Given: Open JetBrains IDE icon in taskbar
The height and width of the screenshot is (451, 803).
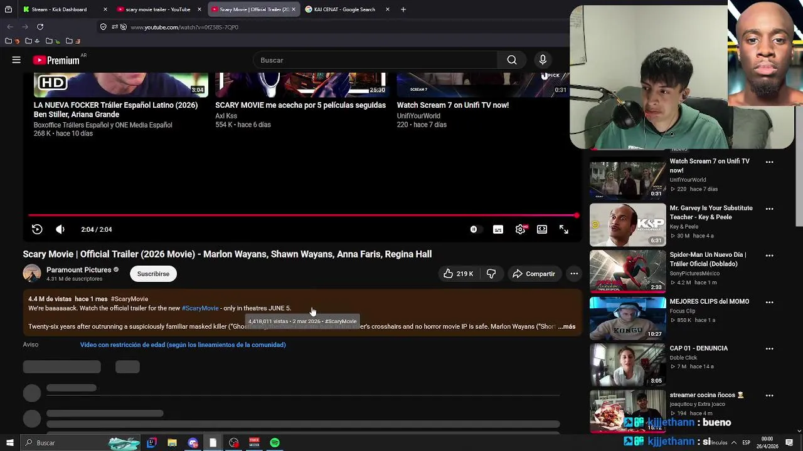Looking at the screenshot, I should 151,443.
